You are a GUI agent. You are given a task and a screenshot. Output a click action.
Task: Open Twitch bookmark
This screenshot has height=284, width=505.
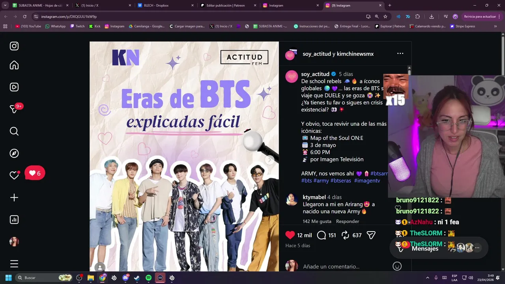click(77, 26)
